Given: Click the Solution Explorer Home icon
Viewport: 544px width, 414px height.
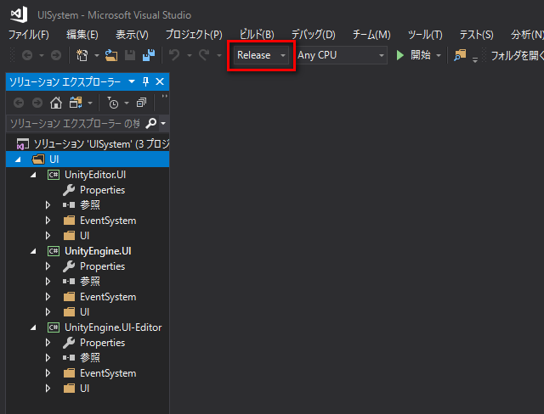Looking at the screenshot, I should pyautogui.click(x=56, y=103).
